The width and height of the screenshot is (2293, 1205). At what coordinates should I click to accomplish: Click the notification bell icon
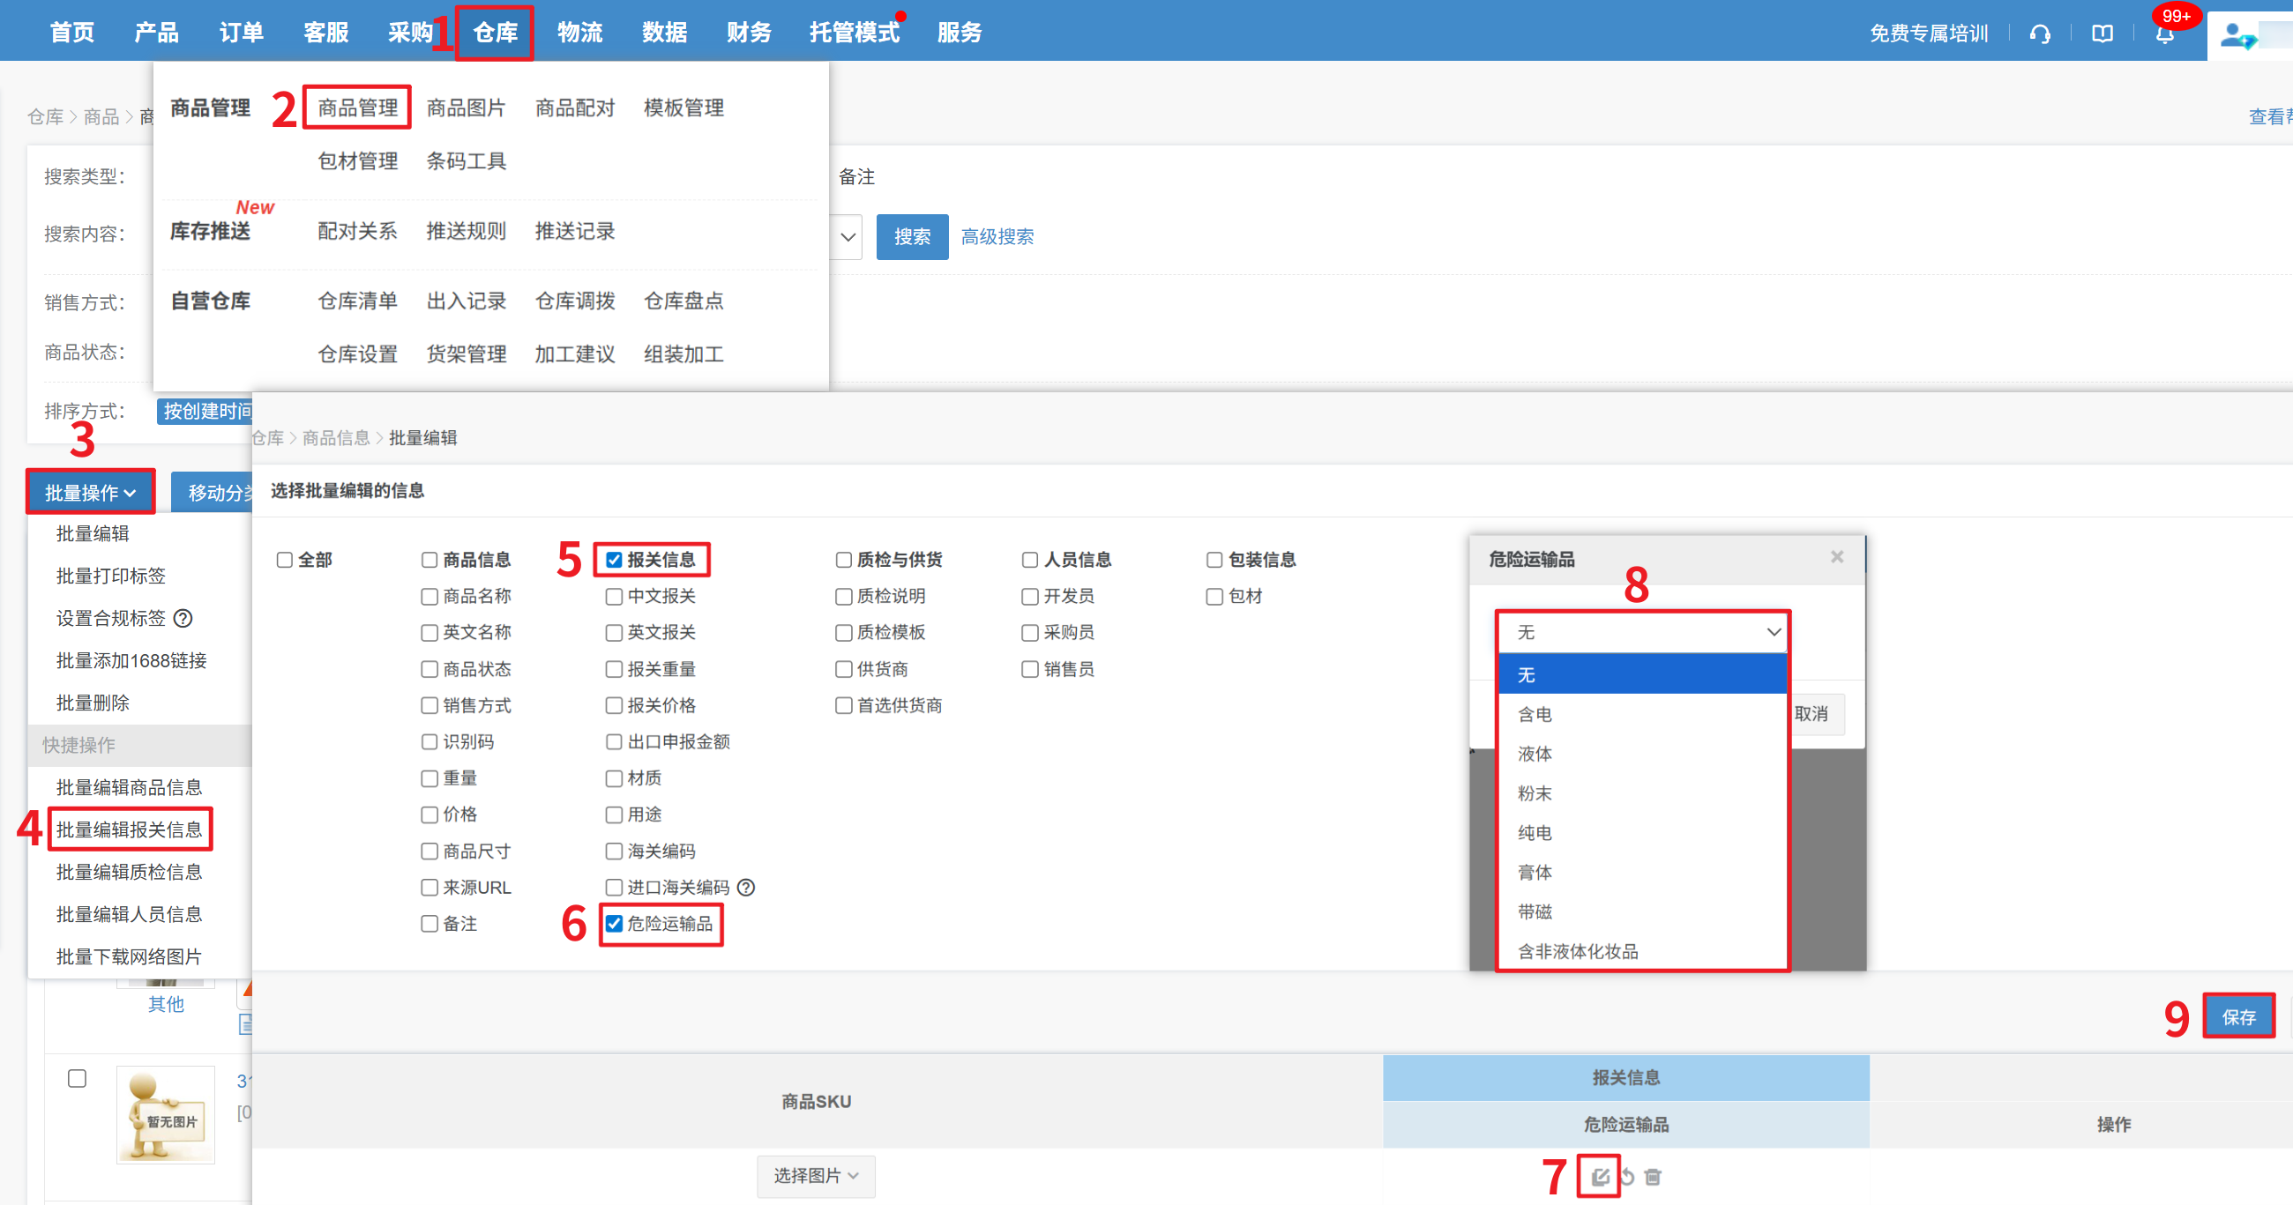point(2165,33)
